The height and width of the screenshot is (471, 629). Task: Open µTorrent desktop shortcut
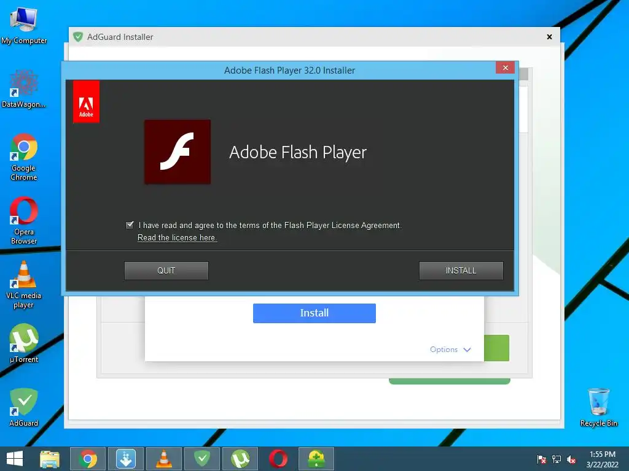point(24,343)
